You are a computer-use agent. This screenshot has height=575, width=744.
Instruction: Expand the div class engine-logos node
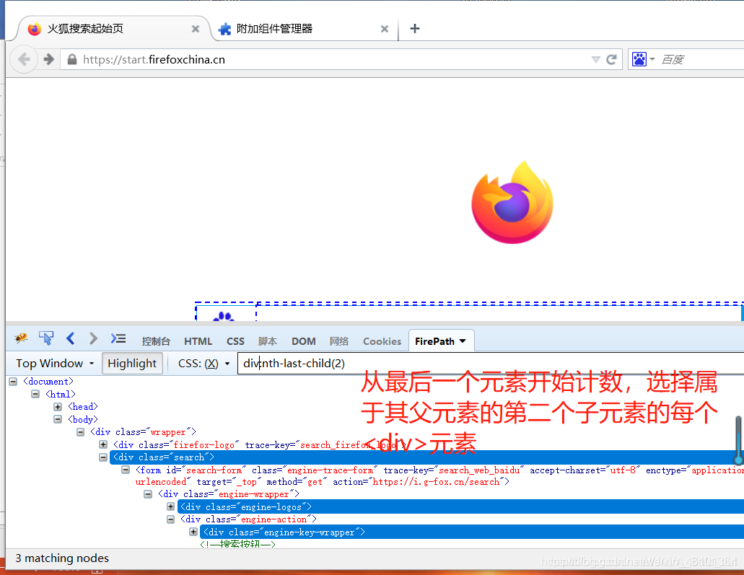pos(170,506)
